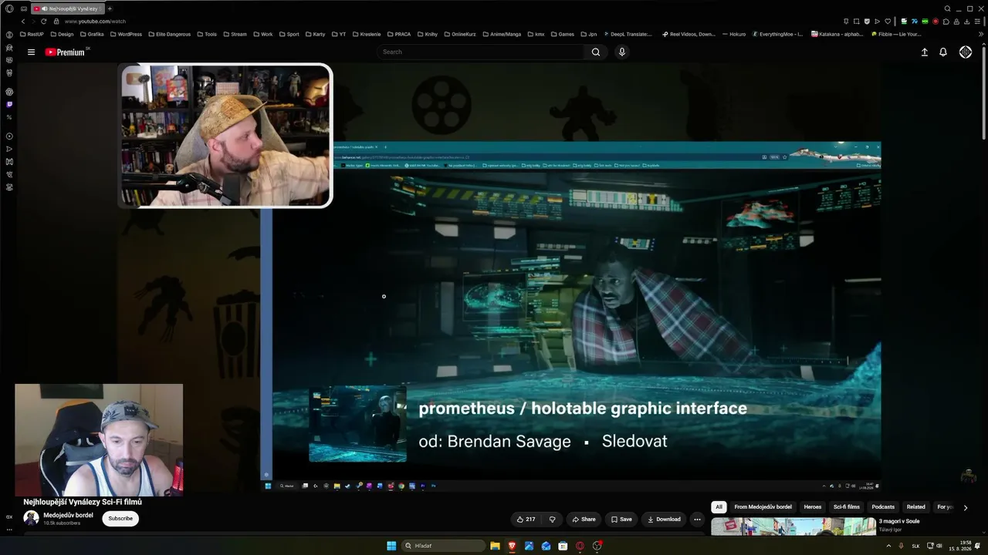Open the PRACA bookmarks folder
988x555 pixels.
(x=399, y=34)
